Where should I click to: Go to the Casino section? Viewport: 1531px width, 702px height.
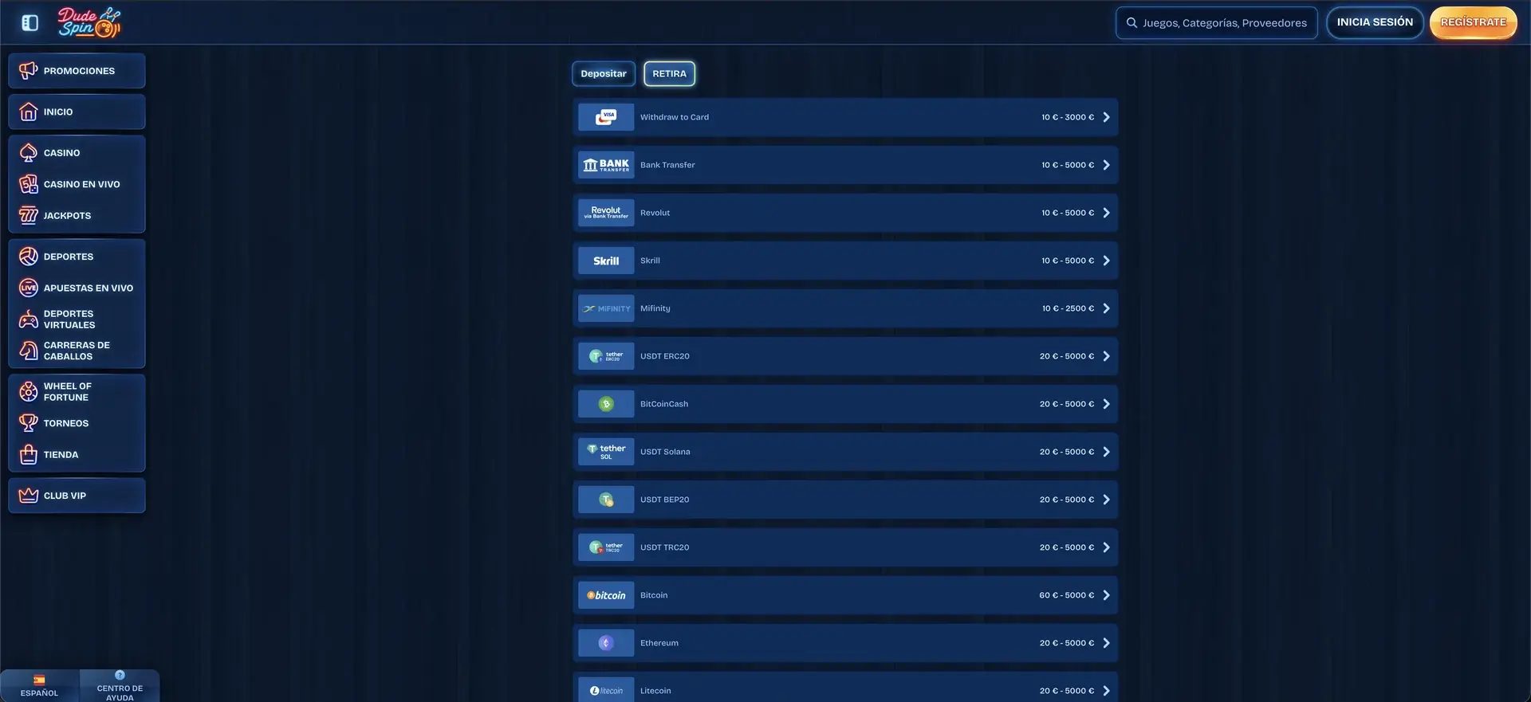pos(77,152)
